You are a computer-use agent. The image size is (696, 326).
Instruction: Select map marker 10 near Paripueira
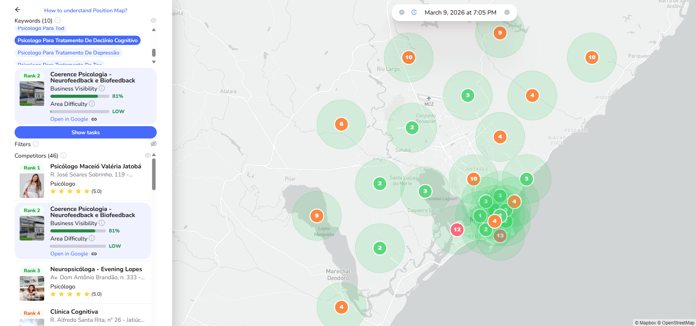(592, 57)
